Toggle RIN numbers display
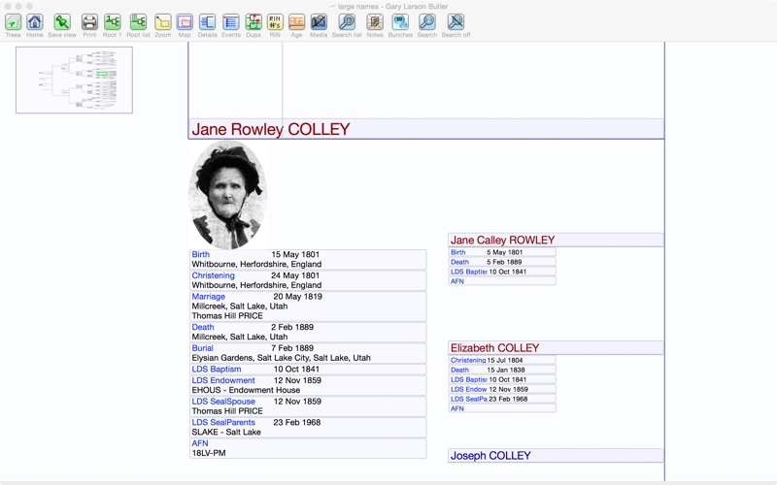The image size is (777, 485). point(275,22)
